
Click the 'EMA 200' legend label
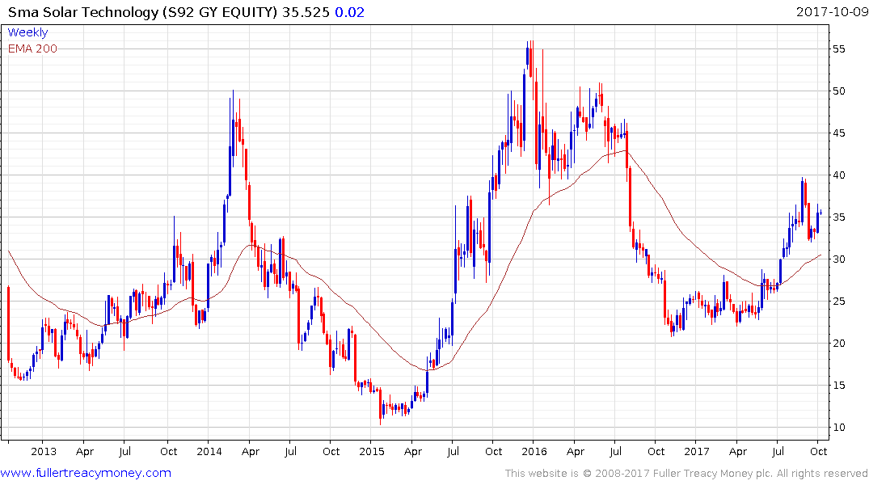pos(32,48)
